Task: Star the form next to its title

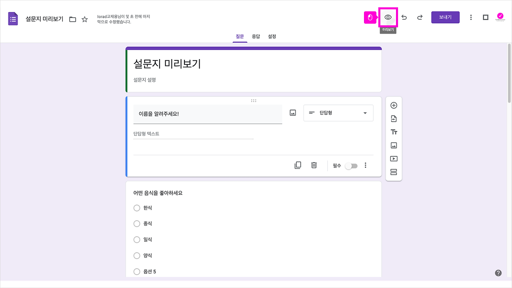Action: (84, 18)
